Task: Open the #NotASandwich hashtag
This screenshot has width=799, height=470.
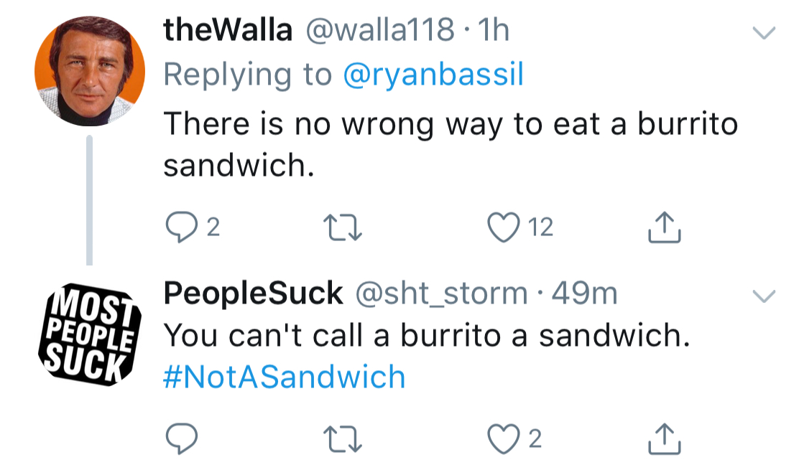Action: 285,377
